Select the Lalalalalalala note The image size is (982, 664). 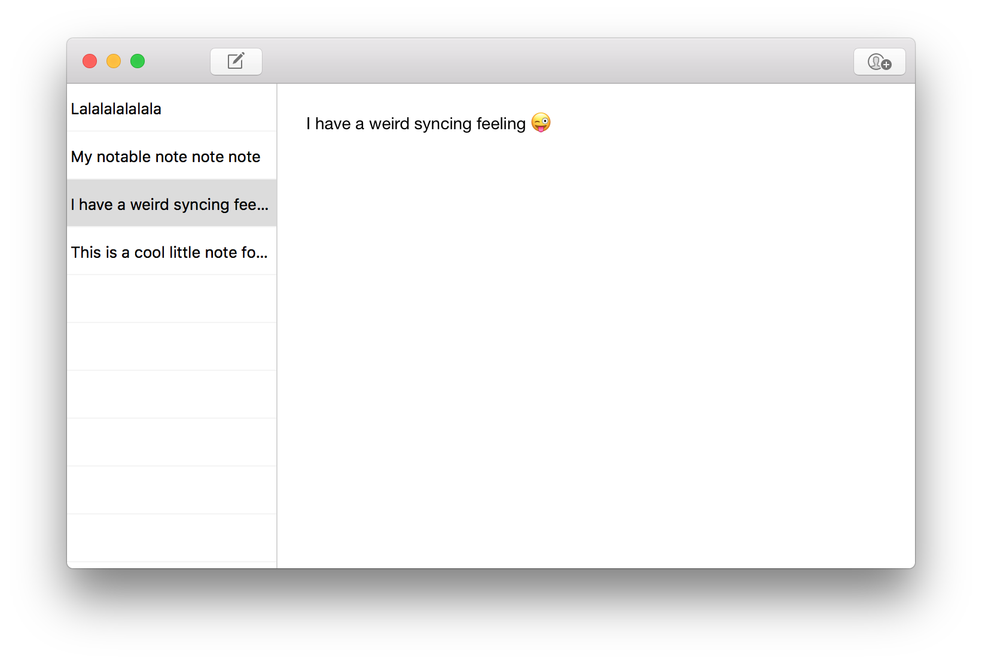(172, 108)
